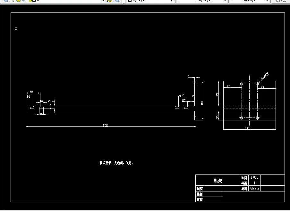Select the 描图 label cell
Viewport: 290px width, 211px height.
point(200,194)
